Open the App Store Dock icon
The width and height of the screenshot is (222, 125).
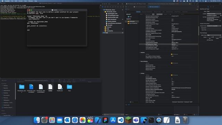point(113,120)
